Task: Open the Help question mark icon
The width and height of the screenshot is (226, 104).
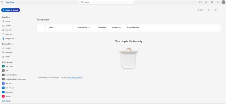Action: 218,2
